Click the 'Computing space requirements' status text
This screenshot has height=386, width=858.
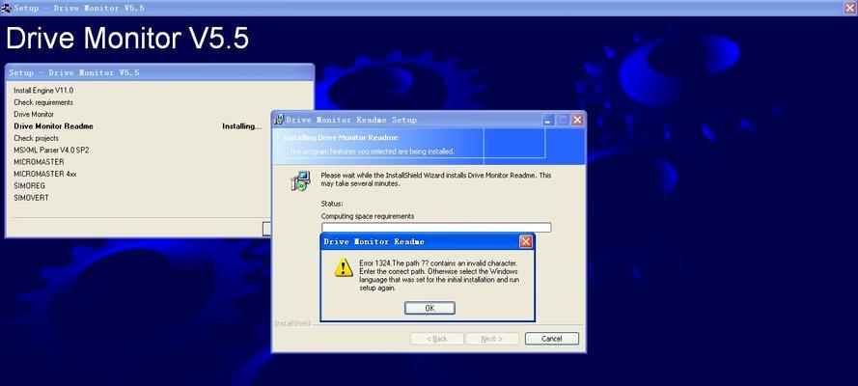(368, 216)
